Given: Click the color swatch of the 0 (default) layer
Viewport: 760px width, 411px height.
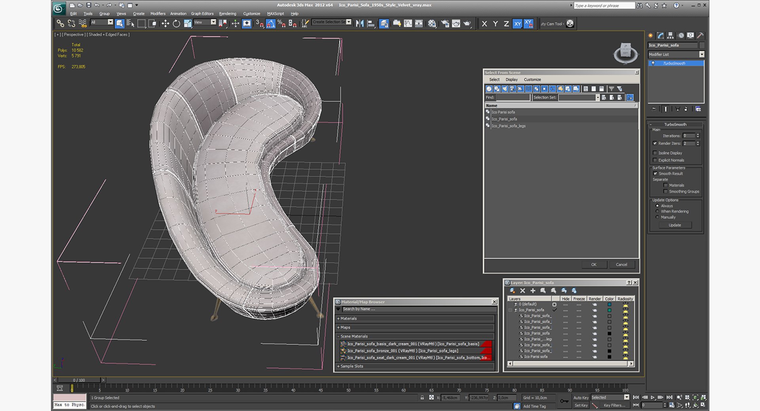Looking at the screenshot, I should (x=609, y=304).
